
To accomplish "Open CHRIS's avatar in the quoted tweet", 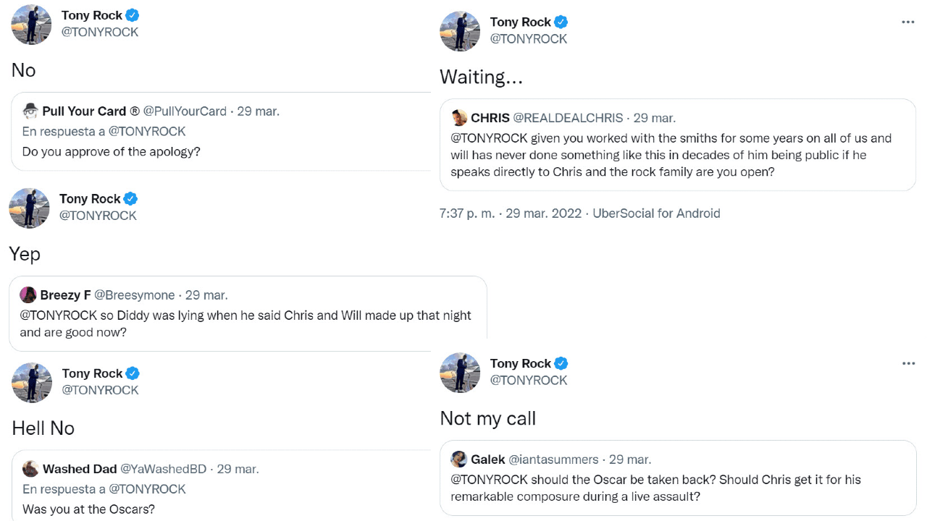I will click(x=458, y=117).
